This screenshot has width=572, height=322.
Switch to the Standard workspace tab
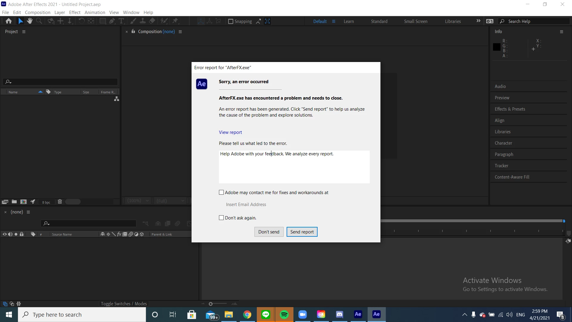tap(379, 21)
